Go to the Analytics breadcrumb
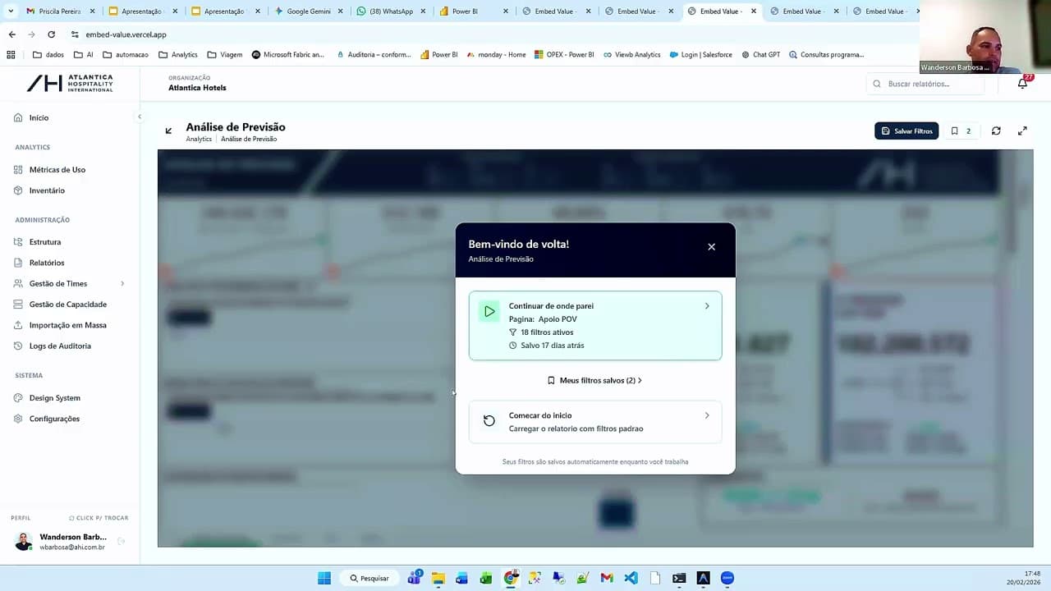Viewport: 1051px width, 591px height. click(199, 139)
